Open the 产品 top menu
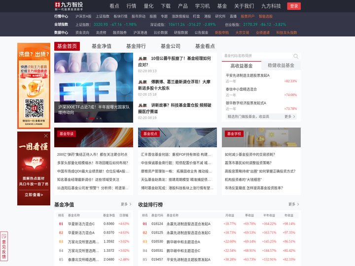Screen dimensions: 355x266 (x=183, y=6)
